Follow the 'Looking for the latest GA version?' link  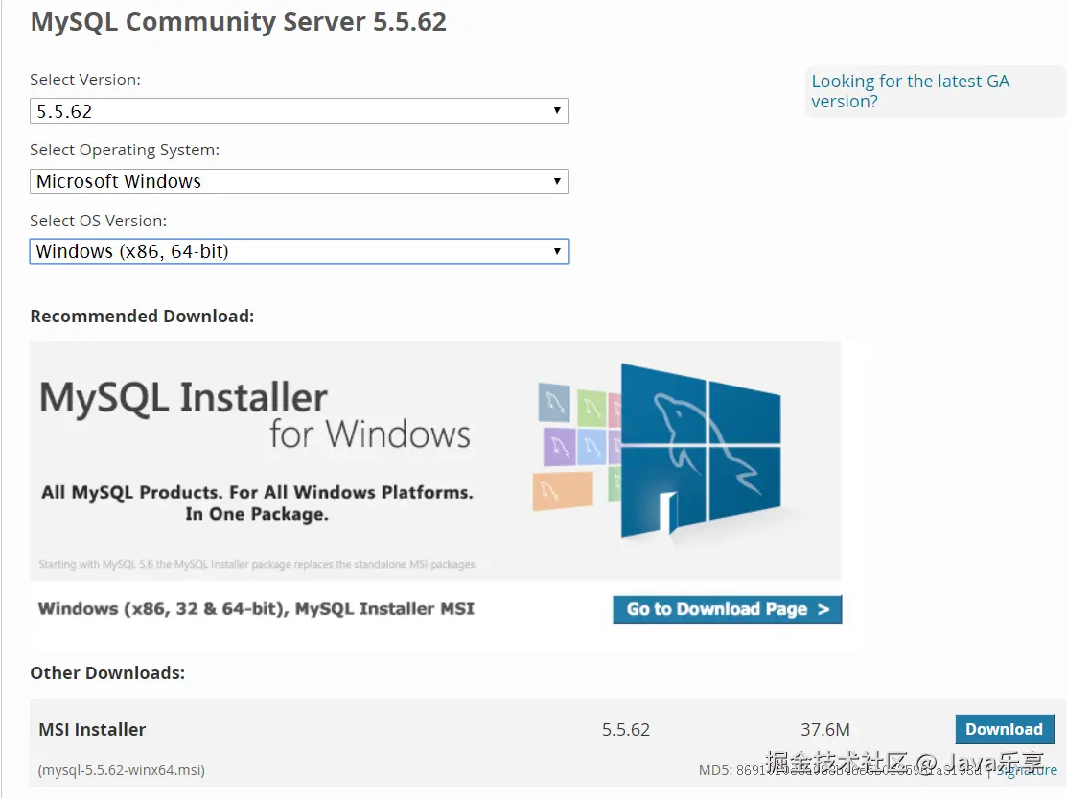click(910, 91)
